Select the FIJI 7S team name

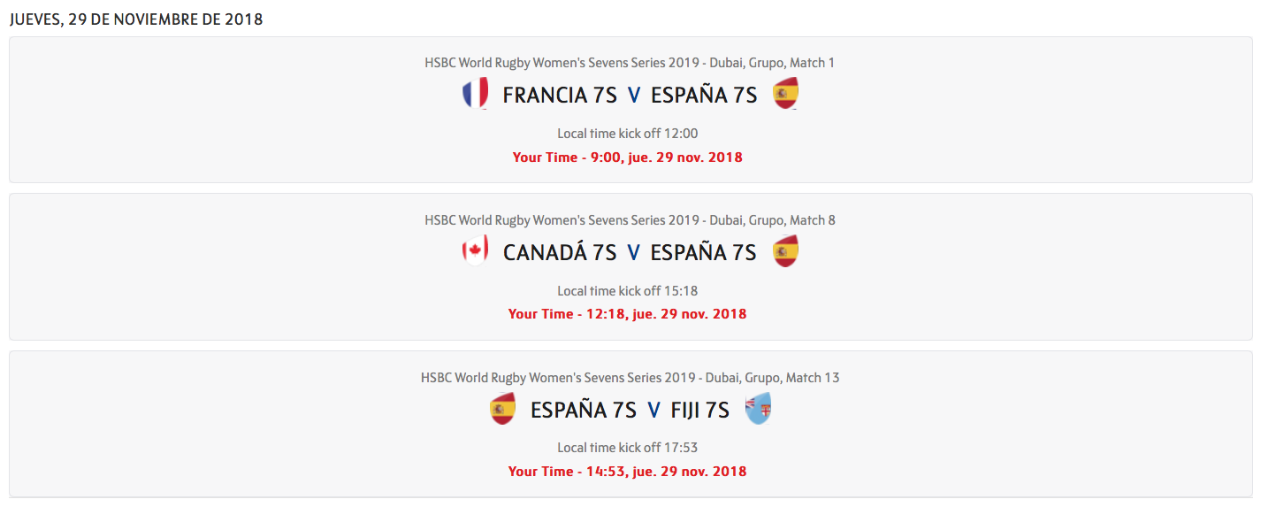pos(700,410)
